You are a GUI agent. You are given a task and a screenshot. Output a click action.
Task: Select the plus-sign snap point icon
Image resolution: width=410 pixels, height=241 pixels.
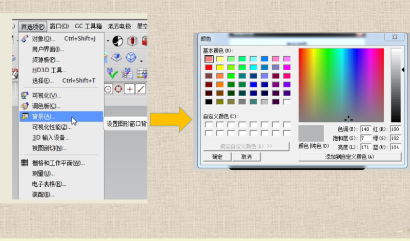pyautogui.click(x=130, y=89)
